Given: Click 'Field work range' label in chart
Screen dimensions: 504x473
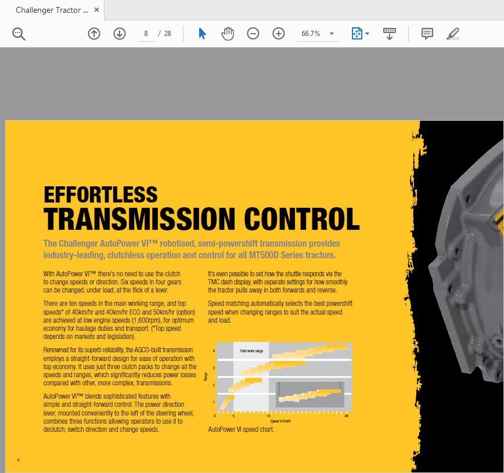Looking at the screenshot, I should point(251,351).
